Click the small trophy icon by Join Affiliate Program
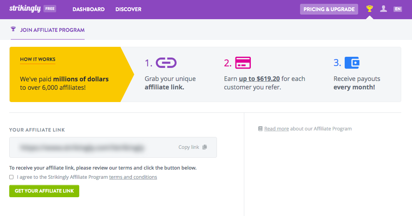 (x=13, y=30)
